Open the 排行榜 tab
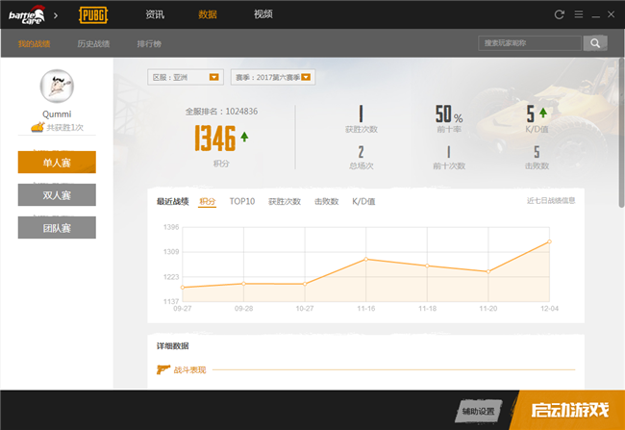Screen dimensions: 625x430 (x=149, y=44)
